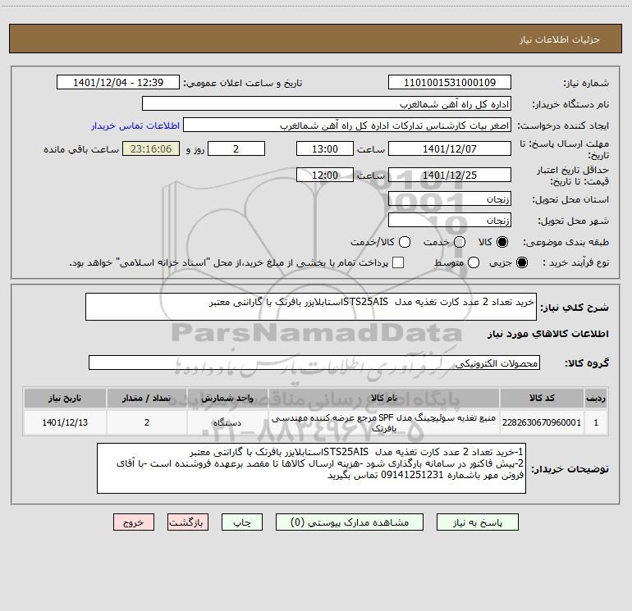
Task: Click the validity time field 12:00
Action: [x=325, y=175]
